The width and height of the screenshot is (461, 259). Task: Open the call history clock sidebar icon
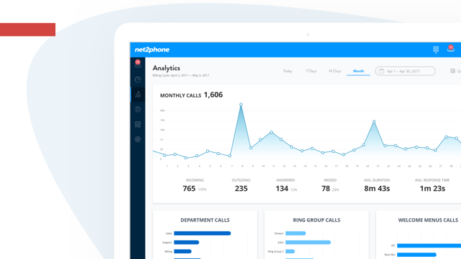(x=138, y=109)
